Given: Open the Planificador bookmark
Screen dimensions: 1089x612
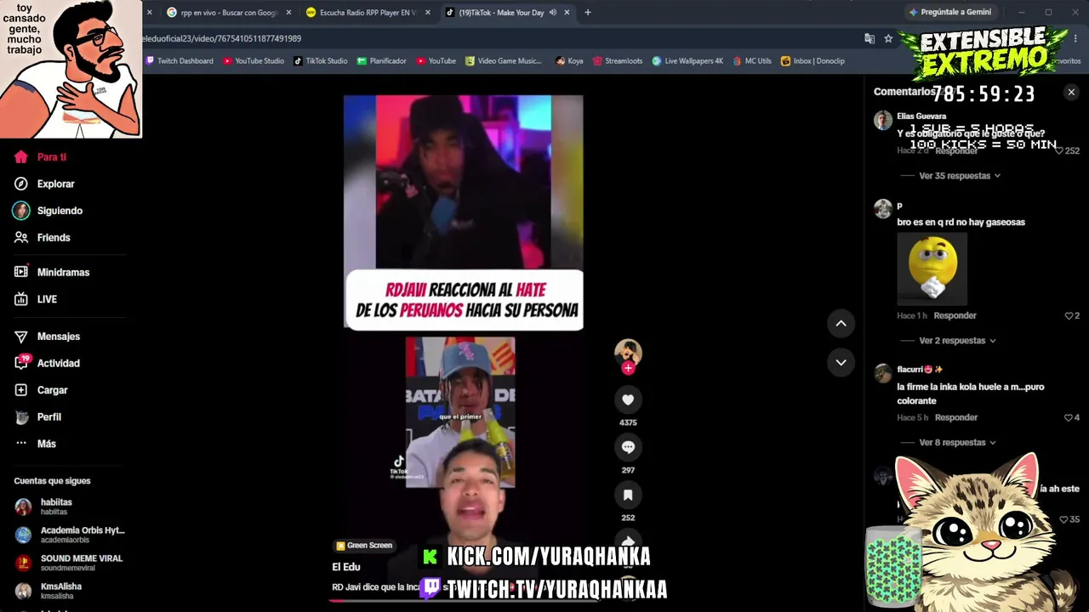Looking at the screenshot, I should click(382, 61).
